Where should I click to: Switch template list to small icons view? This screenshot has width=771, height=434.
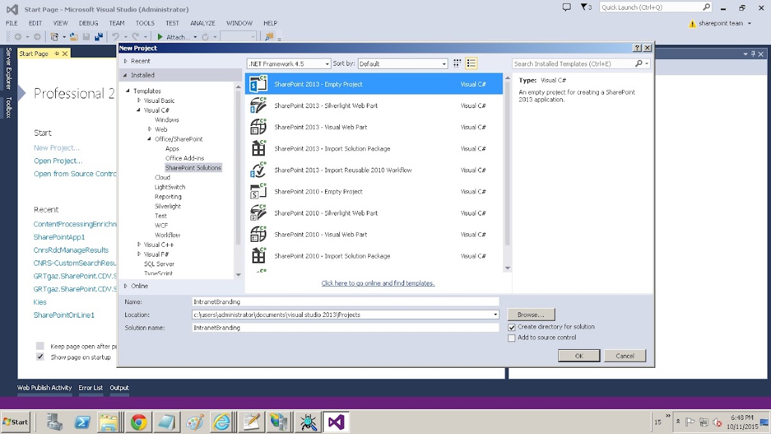click(457, 64)
